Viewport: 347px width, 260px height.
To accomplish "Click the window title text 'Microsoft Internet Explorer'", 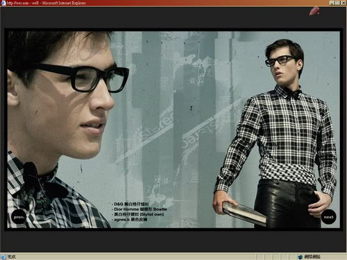I will point(64,3).
